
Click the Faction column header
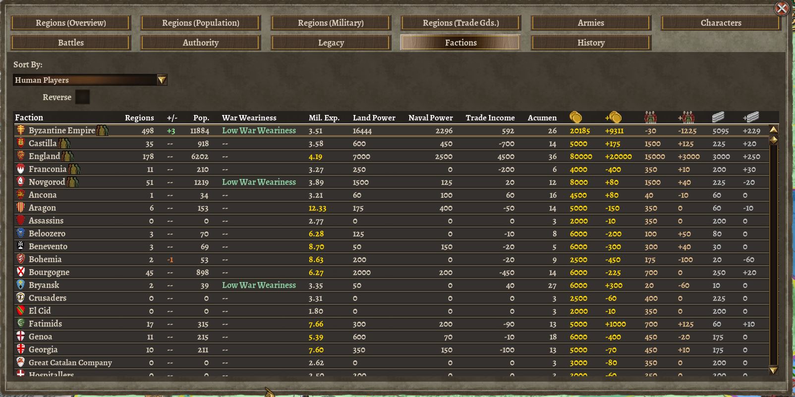(x=29, y=117)
